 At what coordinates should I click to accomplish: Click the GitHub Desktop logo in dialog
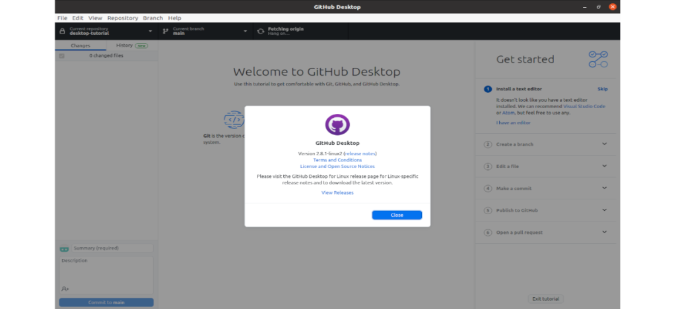pos(337,125)
